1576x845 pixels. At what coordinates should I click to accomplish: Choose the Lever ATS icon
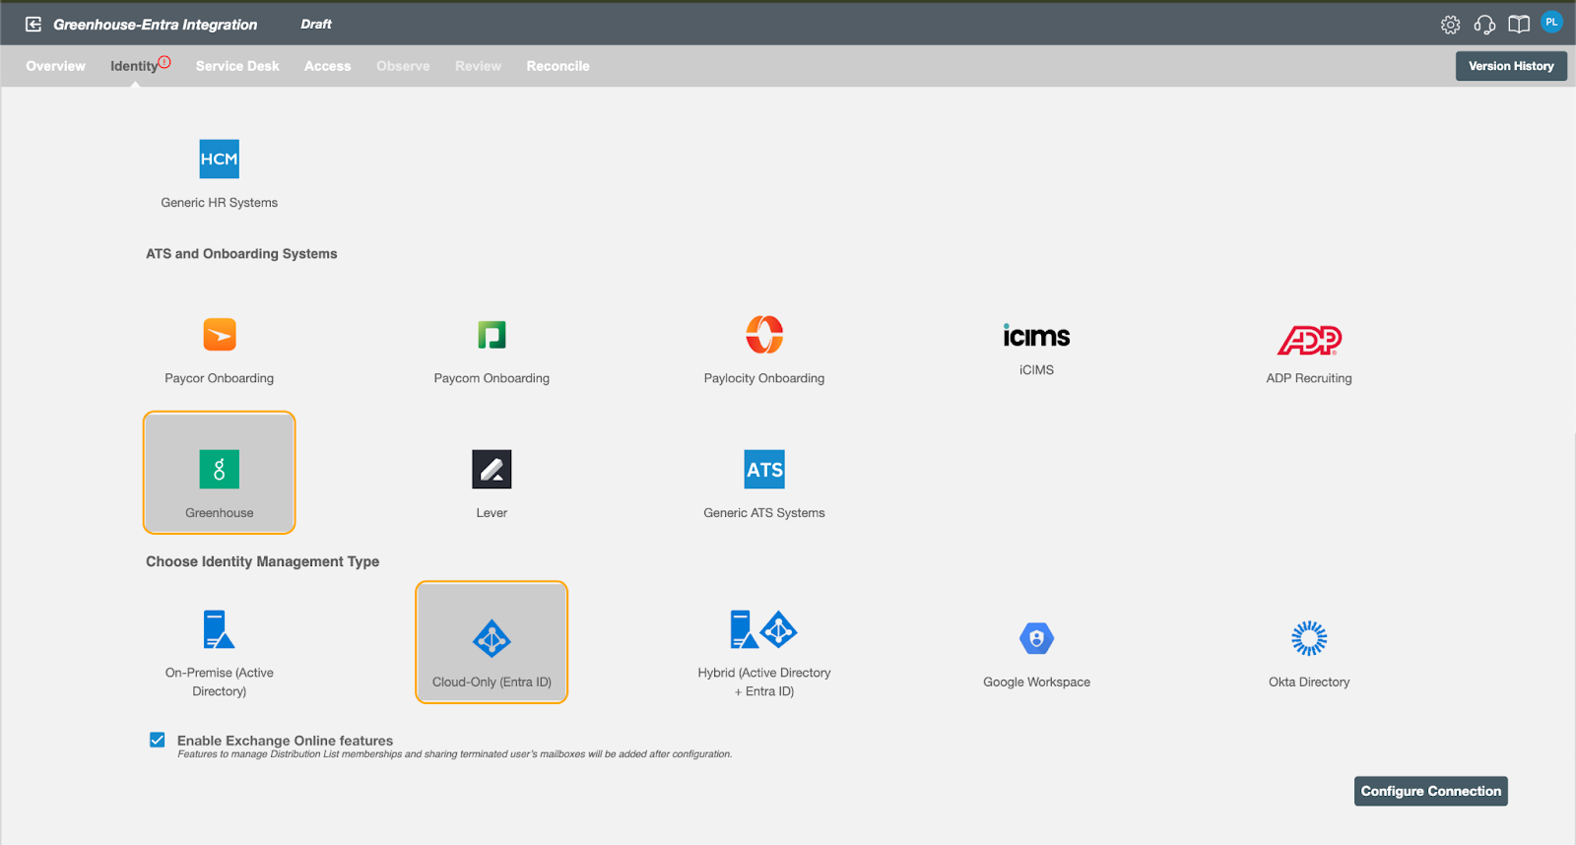point(492,469)
